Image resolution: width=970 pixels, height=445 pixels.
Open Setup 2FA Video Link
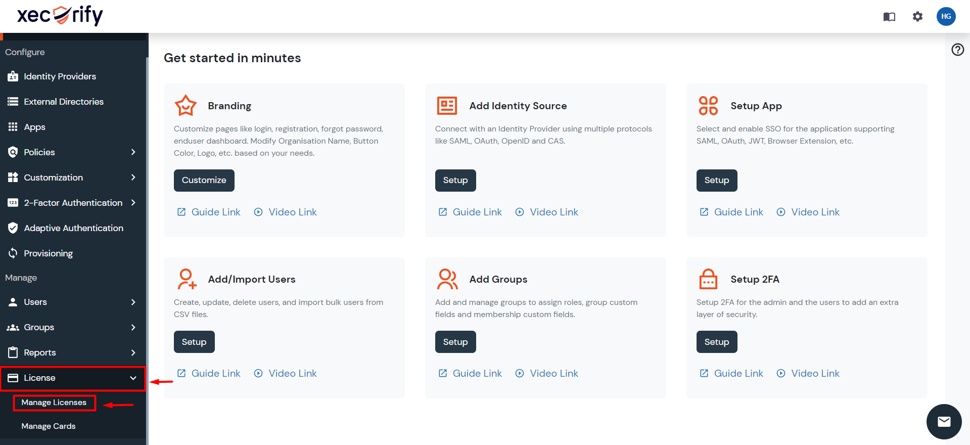(808, 373)
